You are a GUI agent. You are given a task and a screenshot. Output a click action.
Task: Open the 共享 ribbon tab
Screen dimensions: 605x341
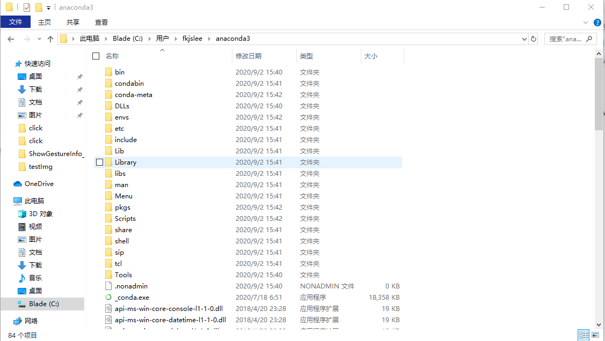tap(73, 23)
